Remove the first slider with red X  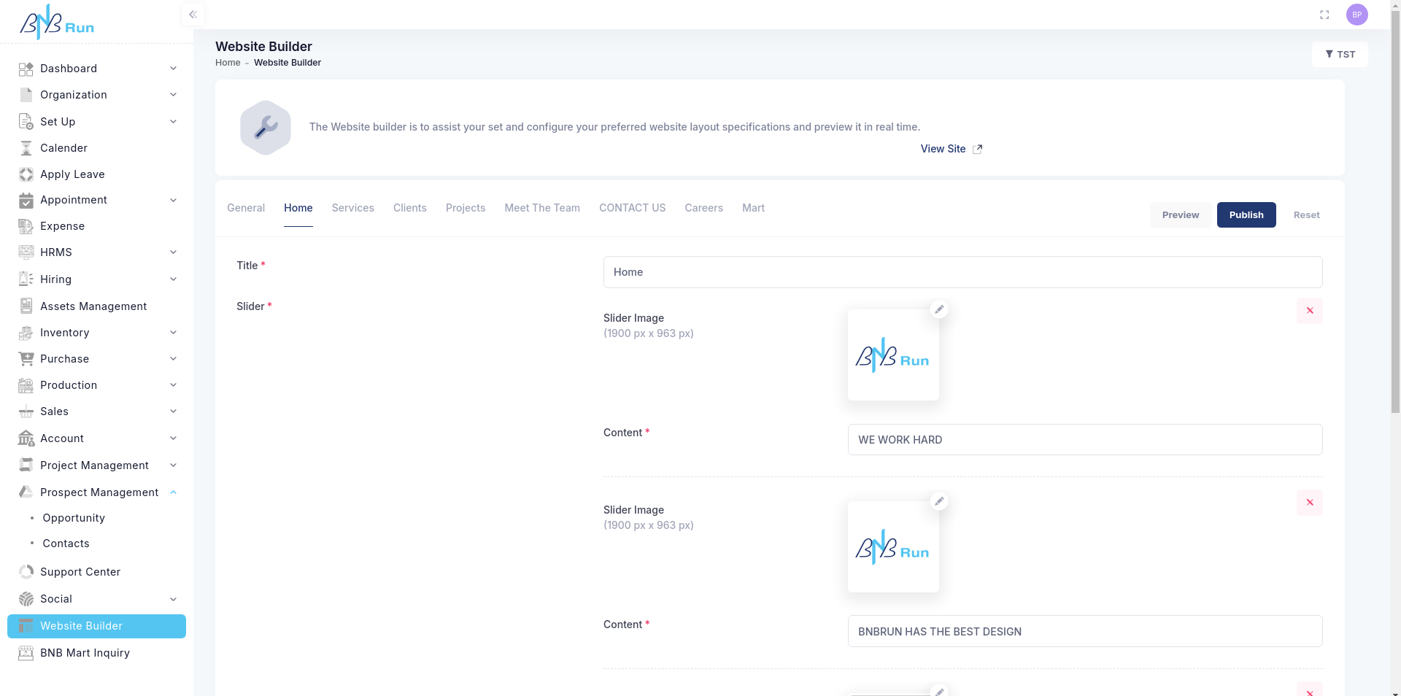[1309, 311]
